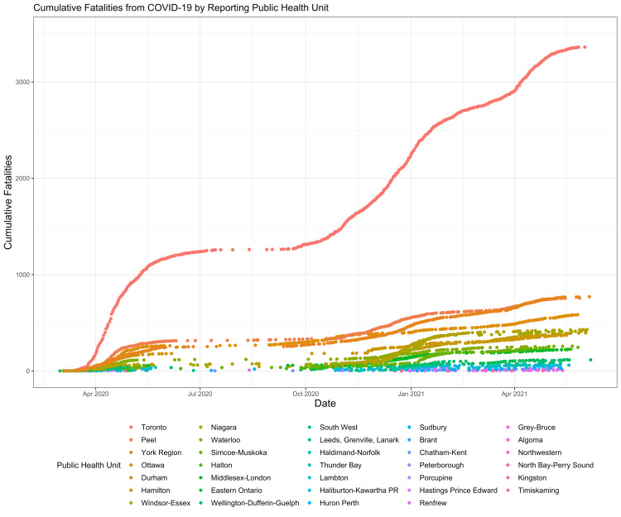
Task: Click the 'Wellington-Dufferin-Guelph' legend label
Action: (x=255, y=503)
